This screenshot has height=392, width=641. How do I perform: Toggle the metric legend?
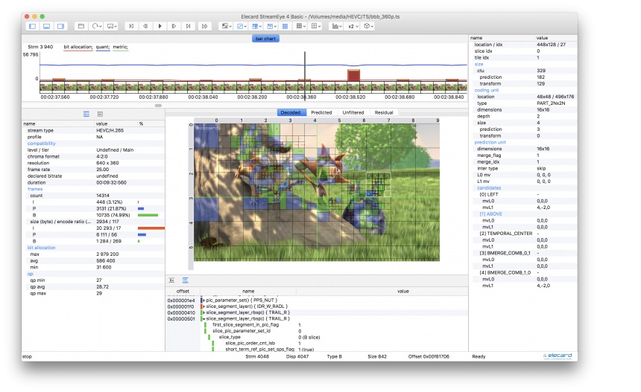point(120,47)
